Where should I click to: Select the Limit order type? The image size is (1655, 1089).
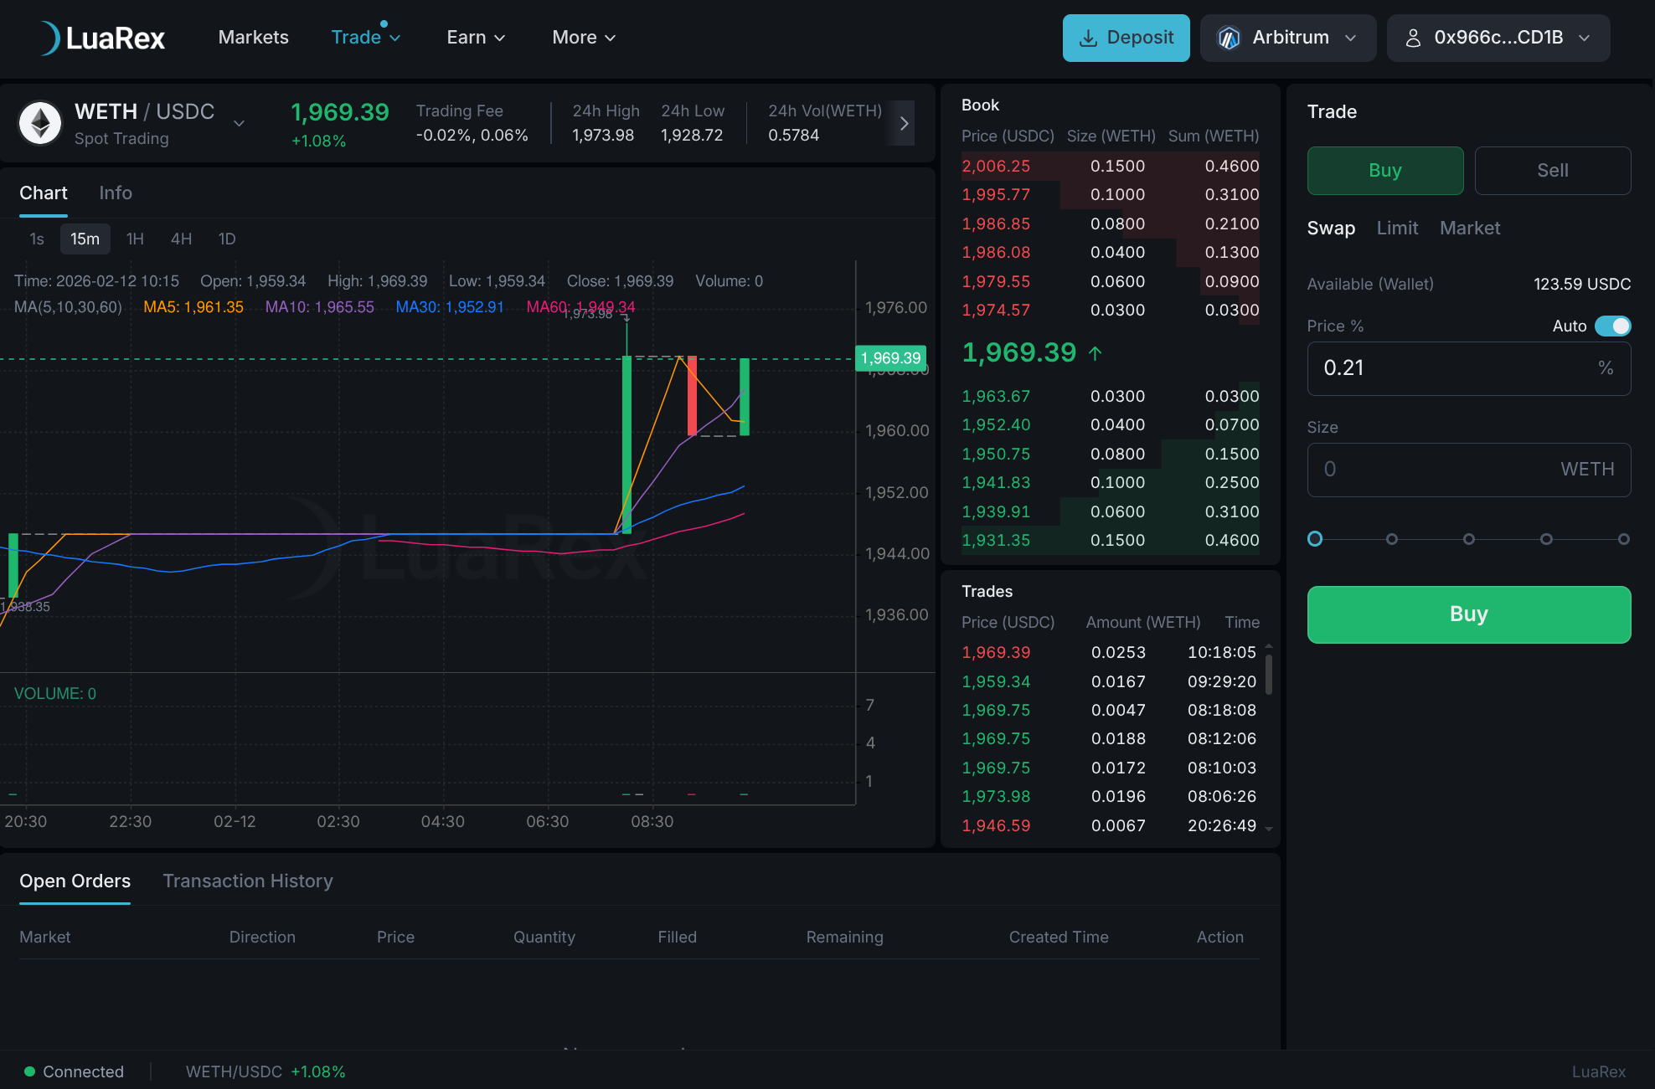click(1397, 229)
